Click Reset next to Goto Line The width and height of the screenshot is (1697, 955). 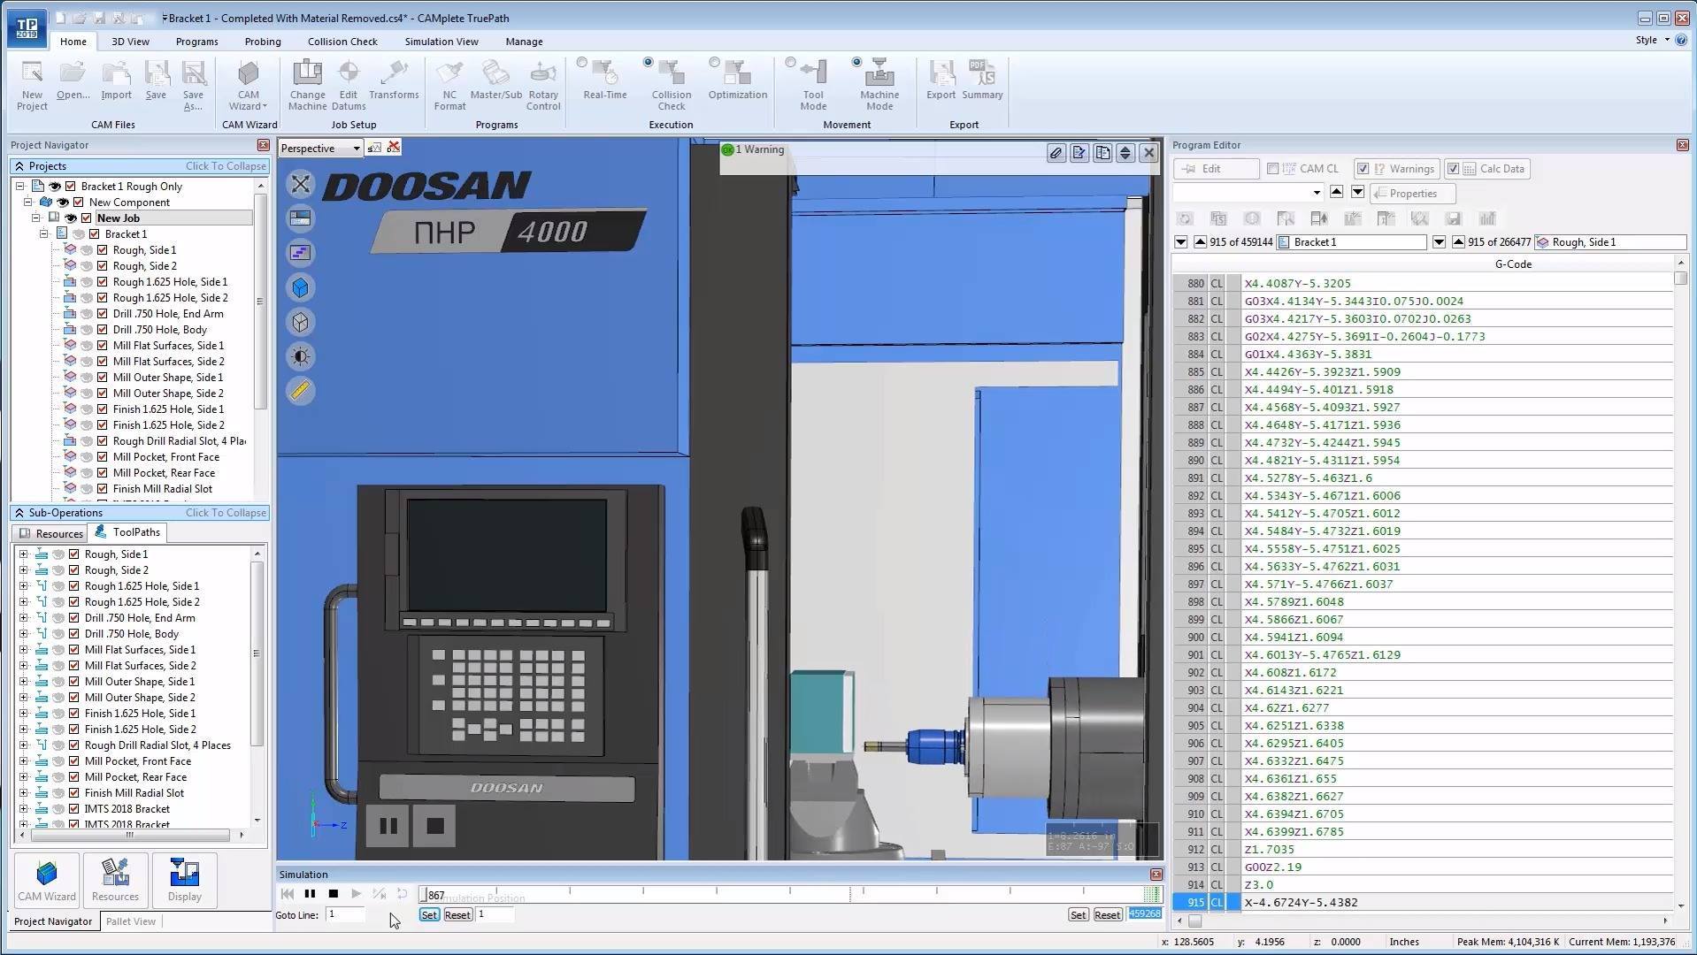457,915
